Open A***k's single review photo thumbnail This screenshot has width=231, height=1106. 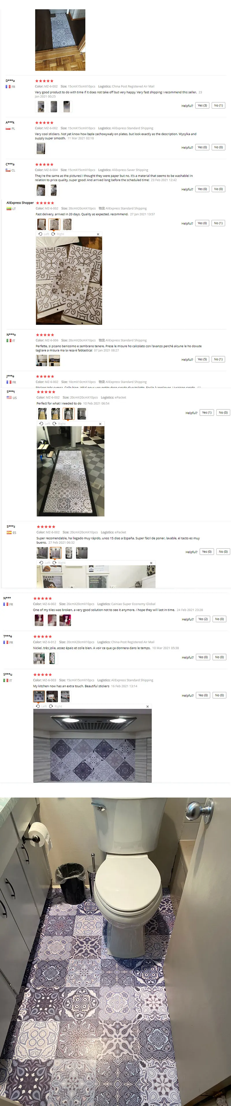(x=41, y=148)
